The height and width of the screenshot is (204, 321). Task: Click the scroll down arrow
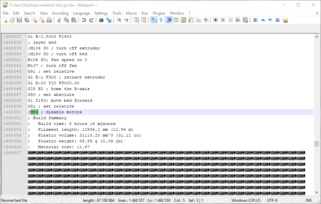(316, 192)
